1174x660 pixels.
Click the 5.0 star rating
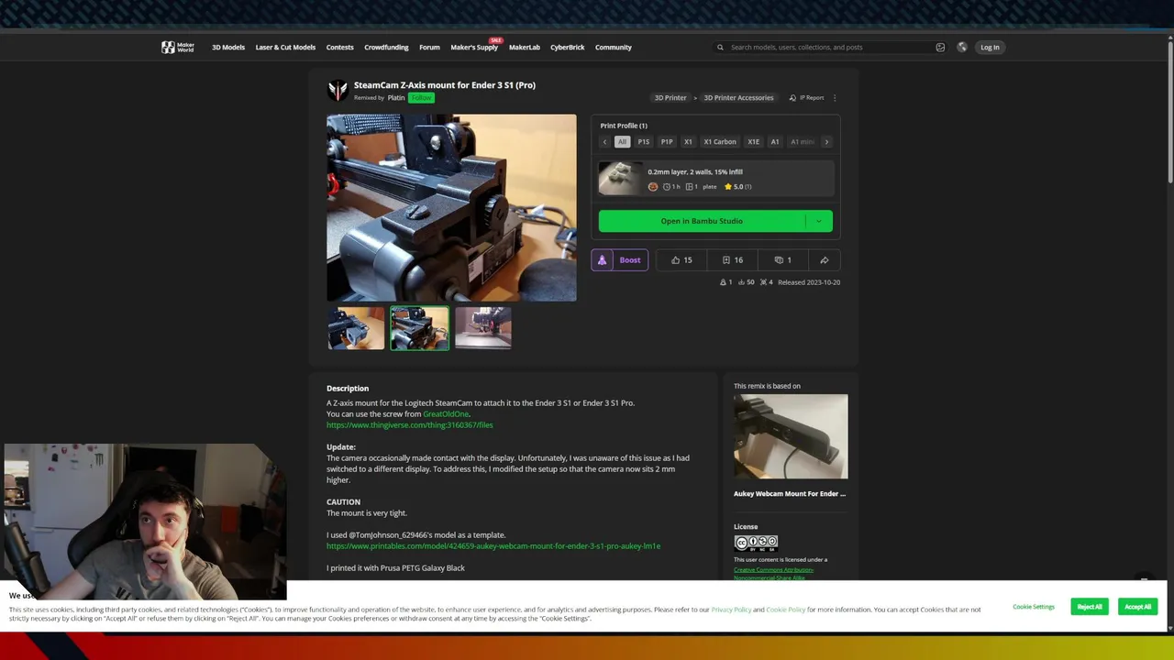(737, 187)
